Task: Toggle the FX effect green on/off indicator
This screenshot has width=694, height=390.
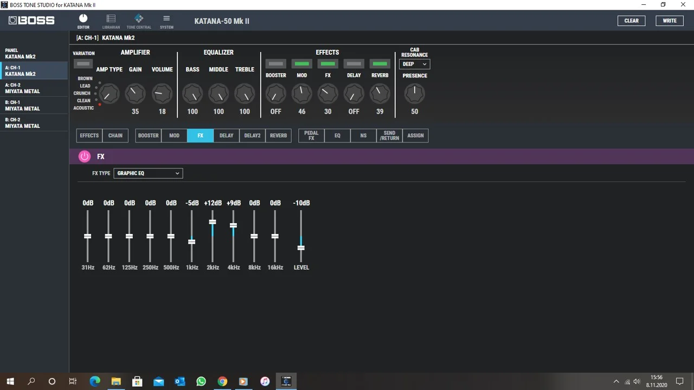Action: [327, 64]
